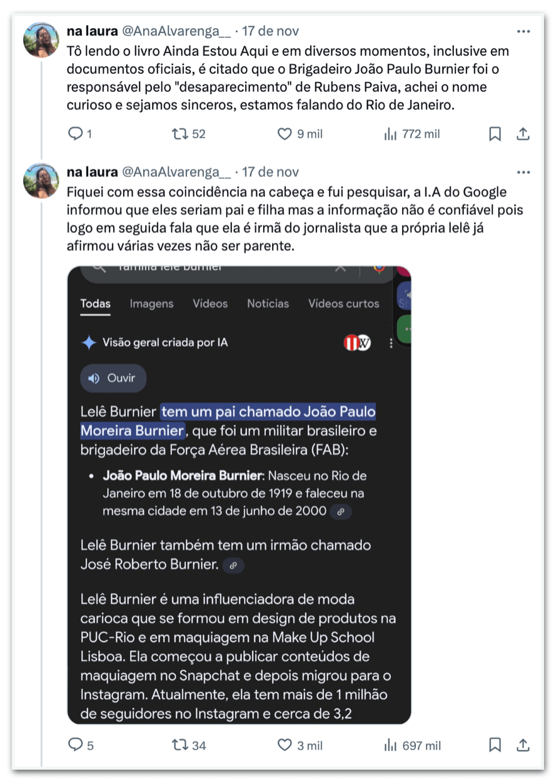Image resolution: width=554 pixels, height=783 pixels.
Task: Share the first tweet
Action: pyautogui.click(x=523, y=134)
